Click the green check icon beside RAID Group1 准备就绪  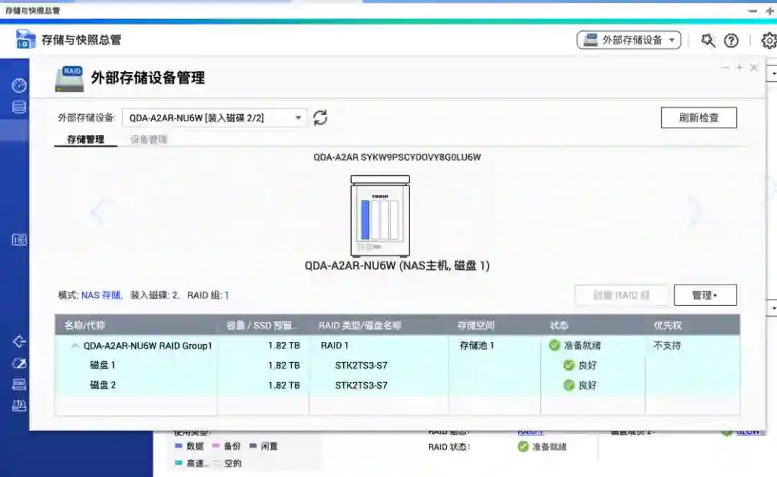555,346
